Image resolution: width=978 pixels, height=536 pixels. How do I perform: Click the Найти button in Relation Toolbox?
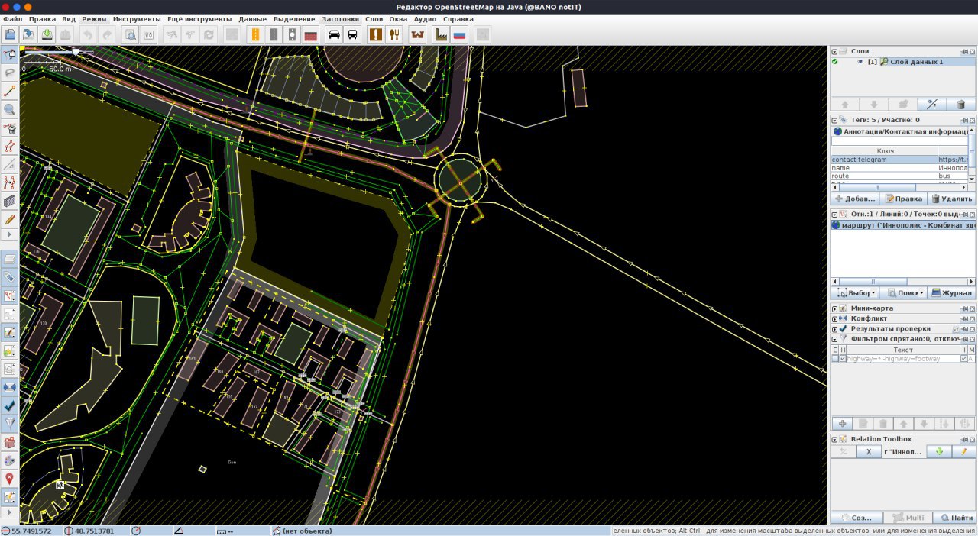pos(956,518)
